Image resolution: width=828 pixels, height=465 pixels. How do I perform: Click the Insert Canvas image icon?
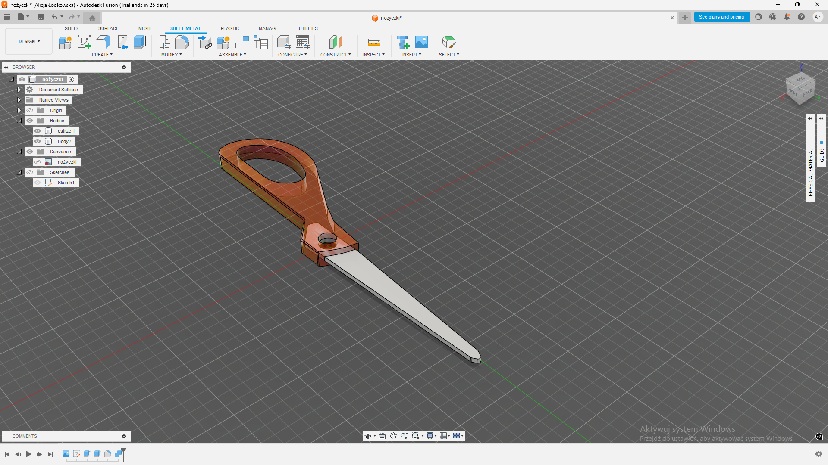click(421, 42)
